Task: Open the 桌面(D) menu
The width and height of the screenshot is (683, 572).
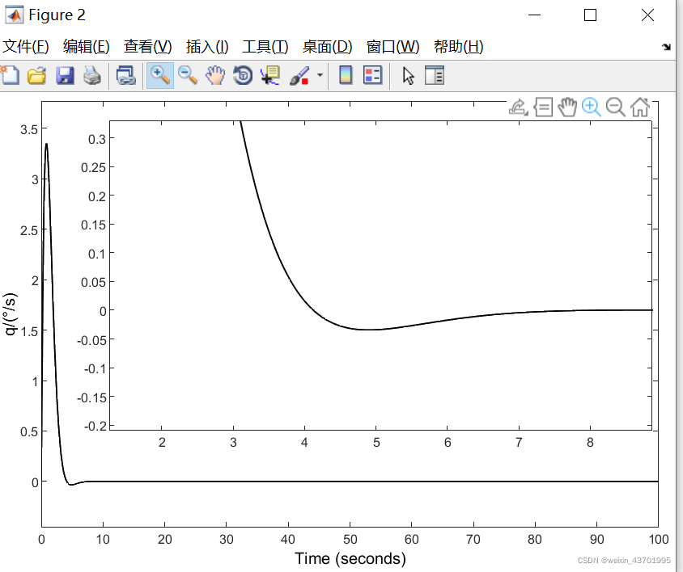Action: tap(327, 47)
